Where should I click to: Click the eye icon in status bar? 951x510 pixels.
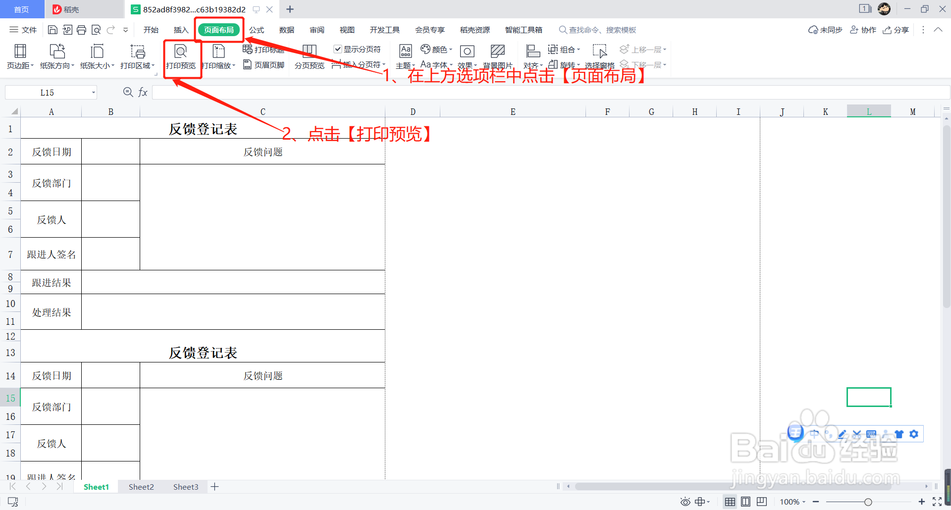click(x=685, y=502)
